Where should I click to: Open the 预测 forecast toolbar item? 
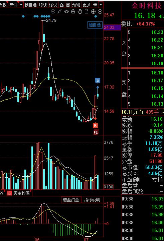pyautogui.click(x=76, y=5)
